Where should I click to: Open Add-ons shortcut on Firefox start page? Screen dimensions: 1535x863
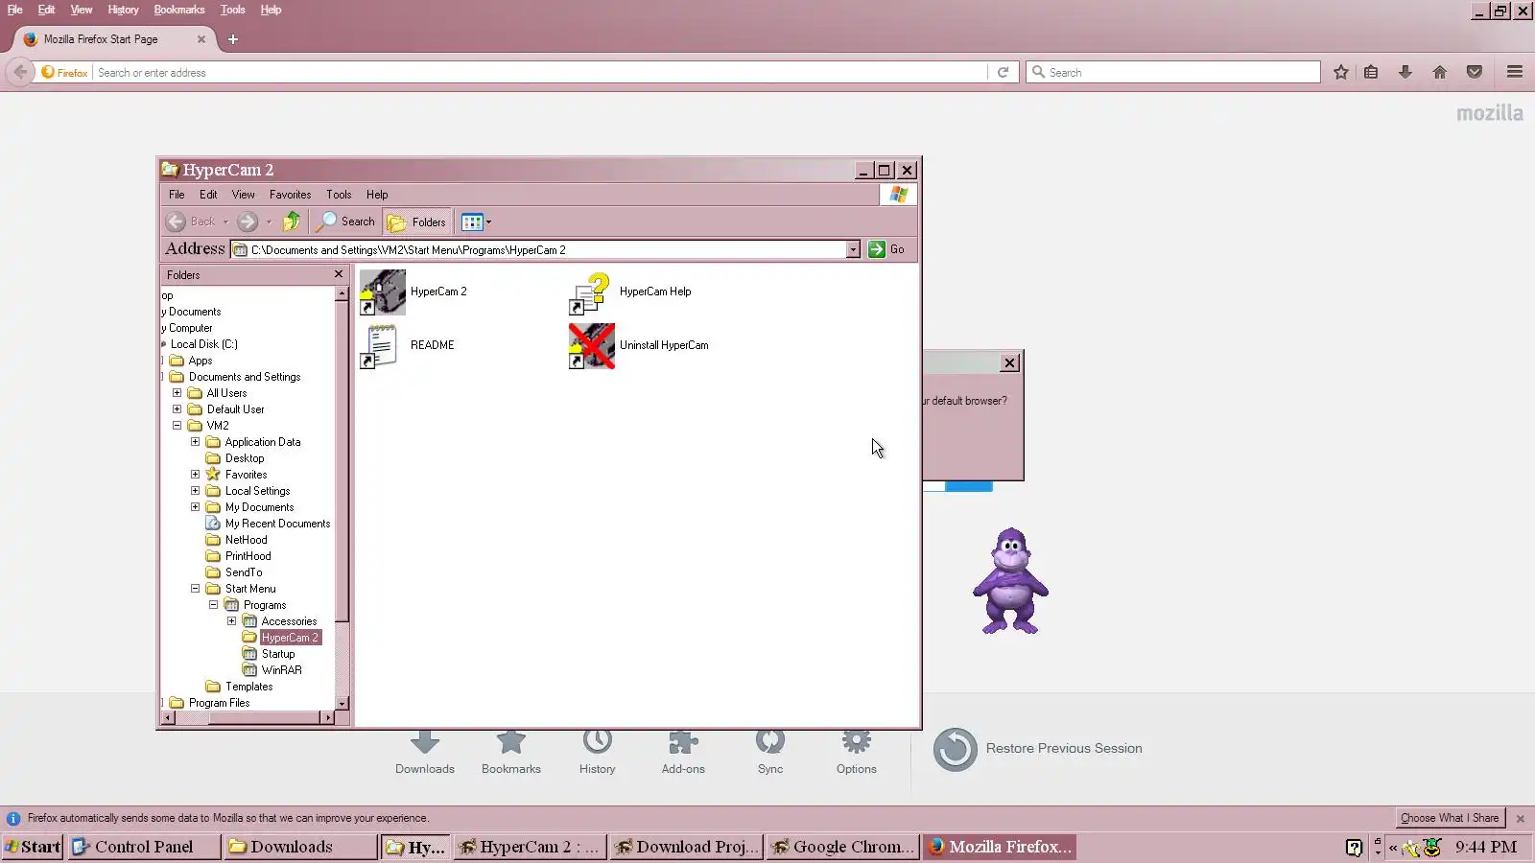683,753
